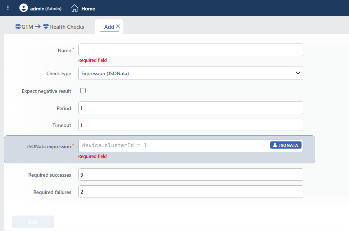Click the Expect negative result label
349x231 pixels.
[x=46, y=91]
